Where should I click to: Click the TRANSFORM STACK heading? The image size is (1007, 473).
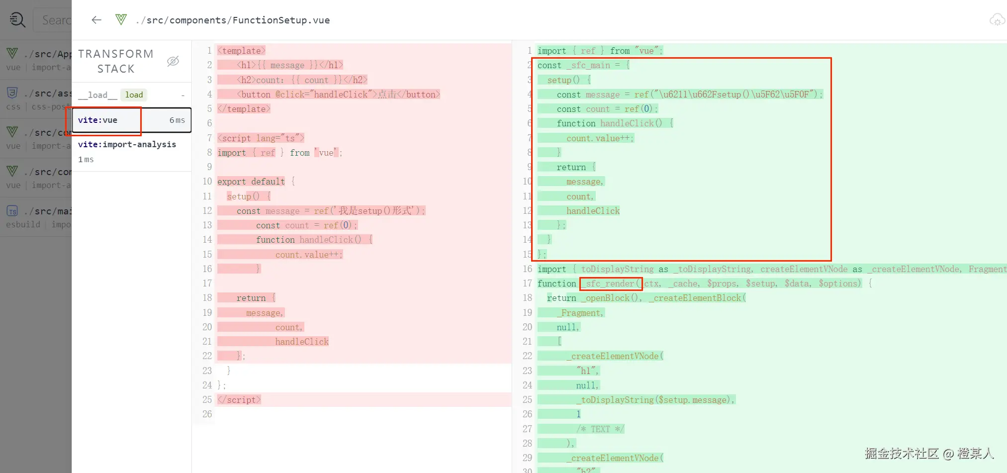pyautogui.click(x=116, y=61)
